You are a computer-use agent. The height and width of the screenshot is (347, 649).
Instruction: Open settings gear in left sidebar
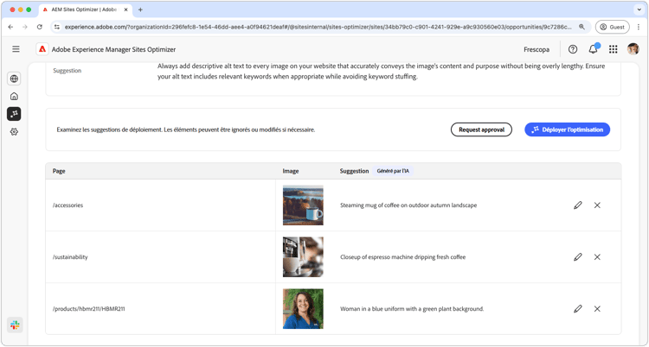pos(14,132)
